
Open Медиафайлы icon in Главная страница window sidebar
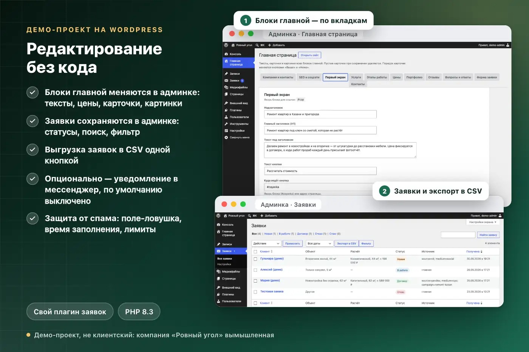226,87
